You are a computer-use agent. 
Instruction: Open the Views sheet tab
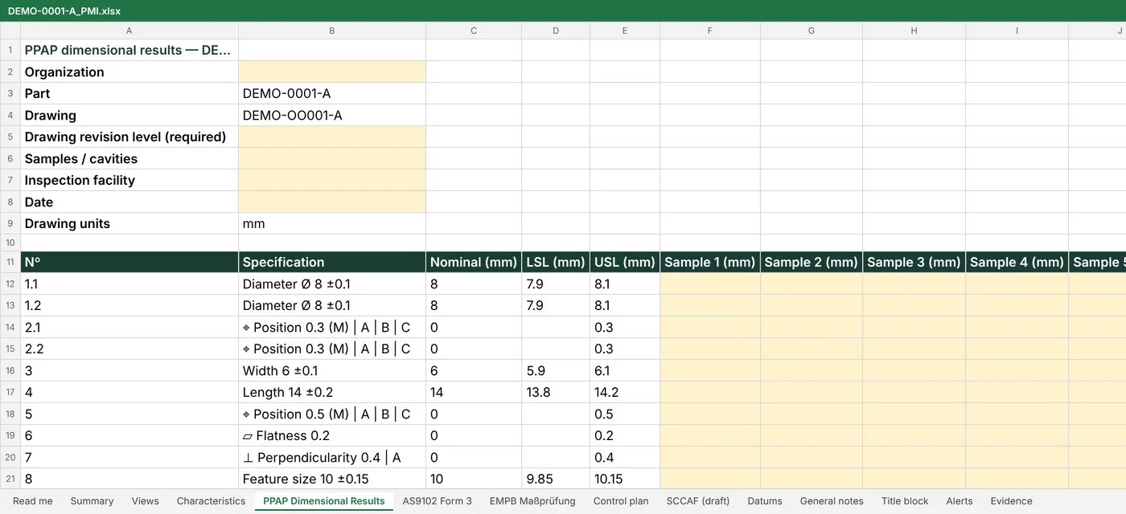[x=145, y=501]
